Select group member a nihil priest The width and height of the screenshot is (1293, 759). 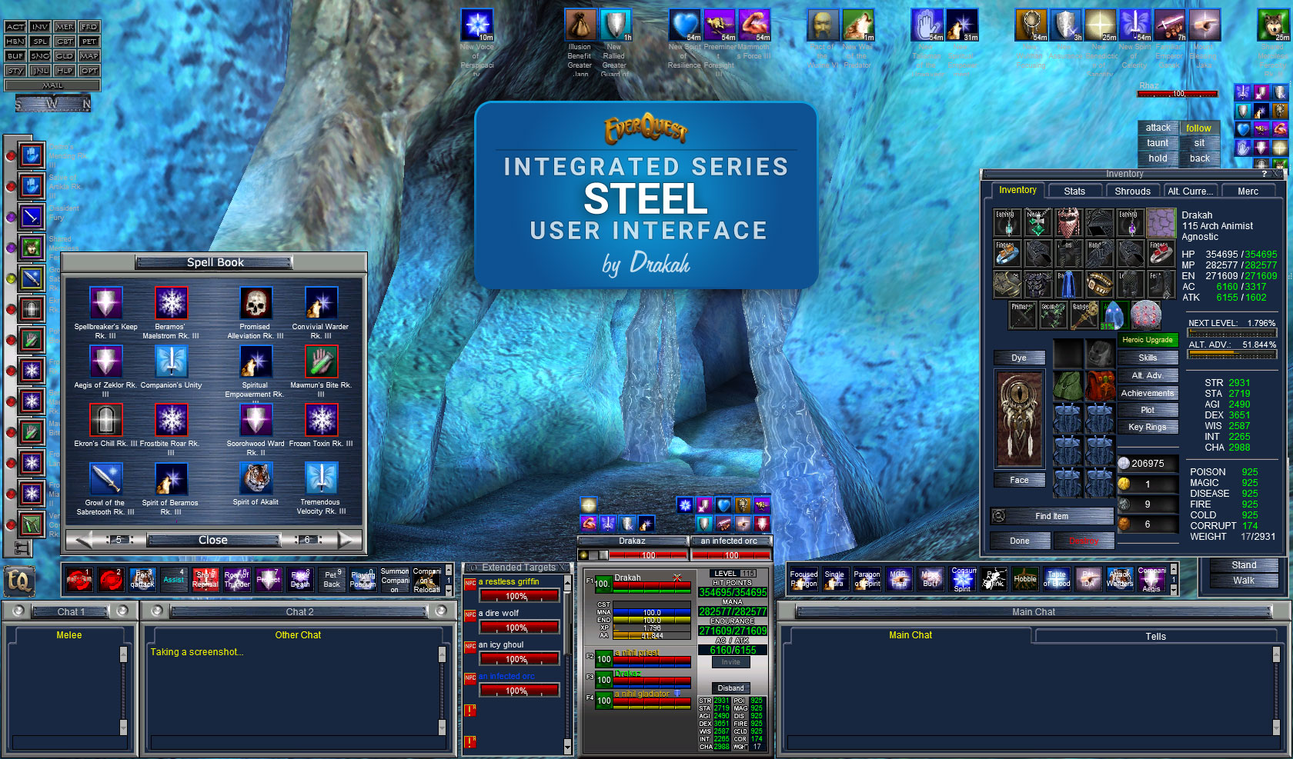pos(653,658)
